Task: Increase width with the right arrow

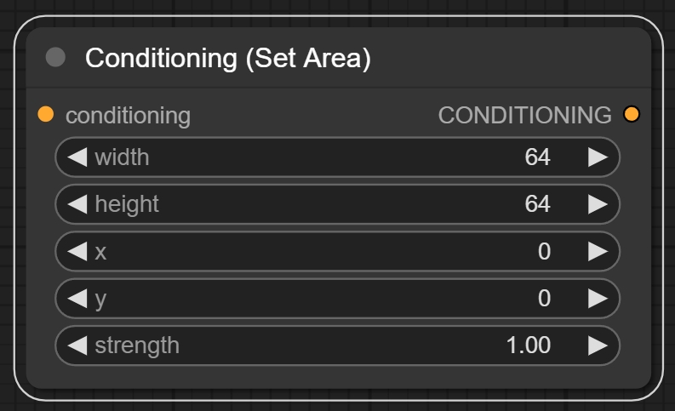Action: 598,157
